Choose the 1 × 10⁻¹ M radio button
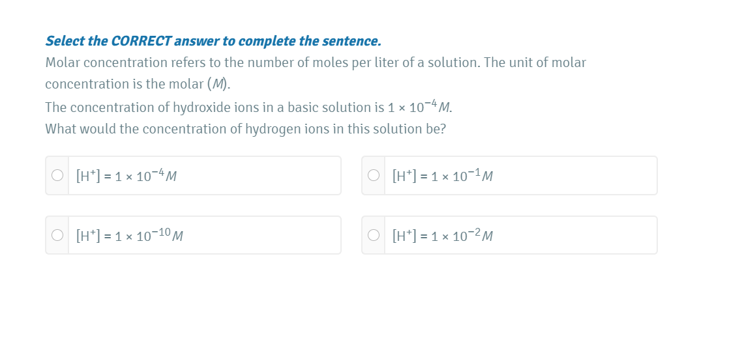The image size is (742, 349). click(x=374, y=175)
